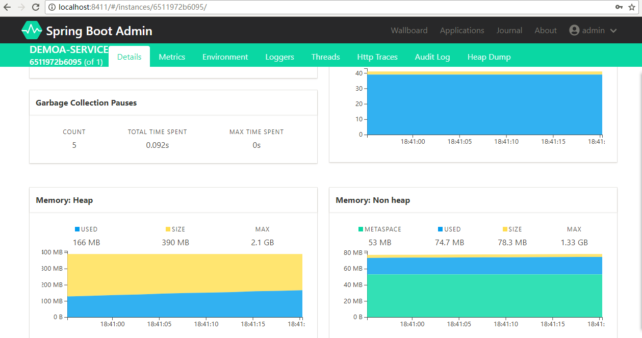642x338 pixels.
Task: Click the blue USED swatch in Heap legend
Action: tap(78, 229)
